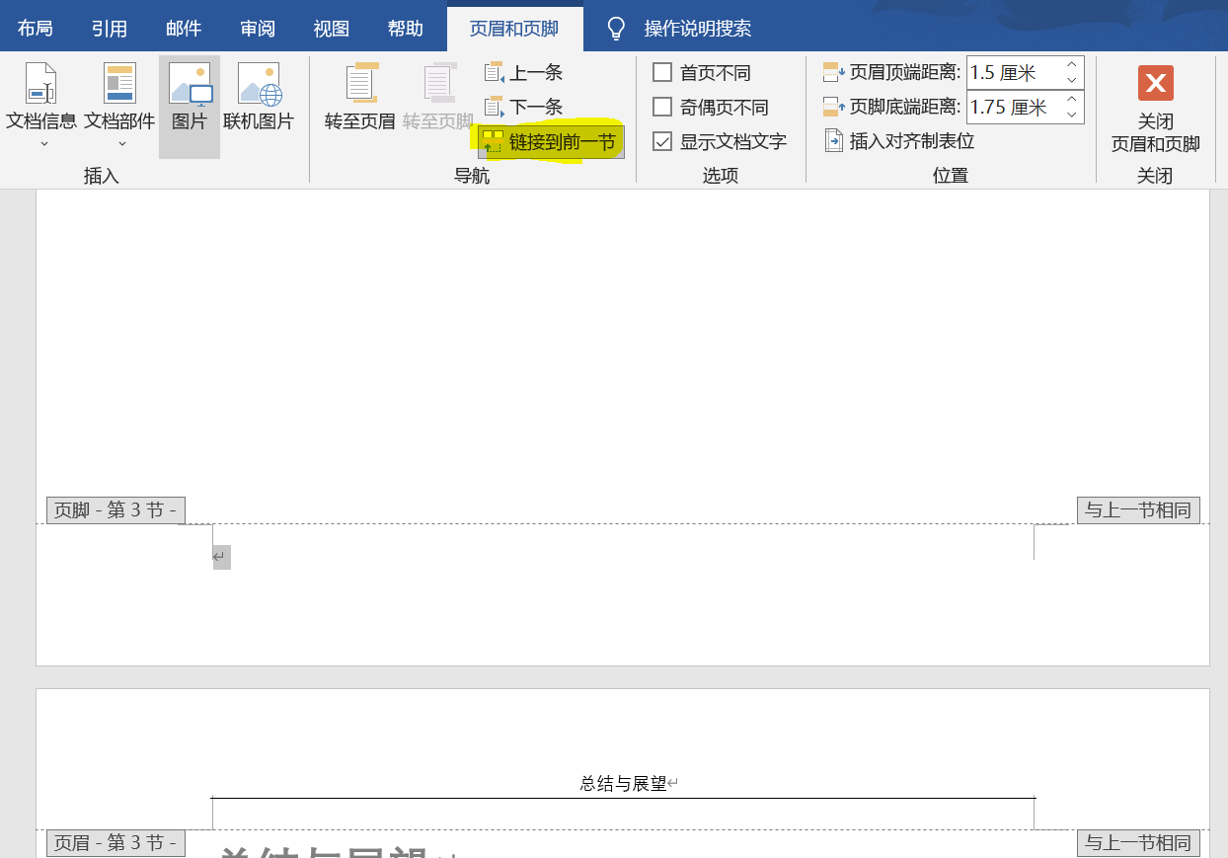Image resolution: width=1228 pixels, height=858 pixels.
Task: Jump to next section with 下一条
Action: click(523, 107)
